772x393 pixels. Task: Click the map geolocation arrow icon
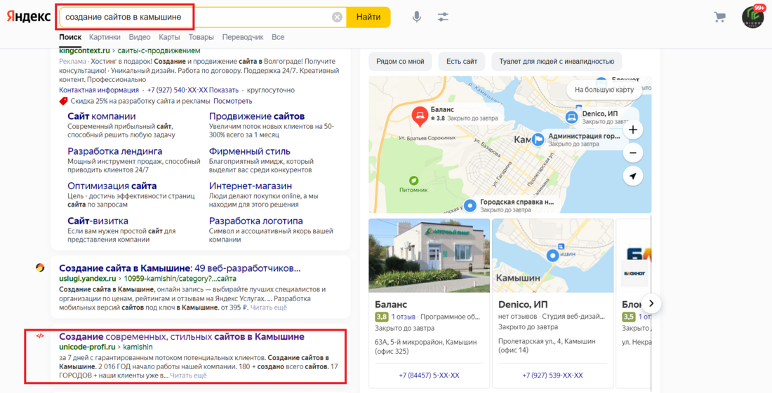(x=633, y=176)
